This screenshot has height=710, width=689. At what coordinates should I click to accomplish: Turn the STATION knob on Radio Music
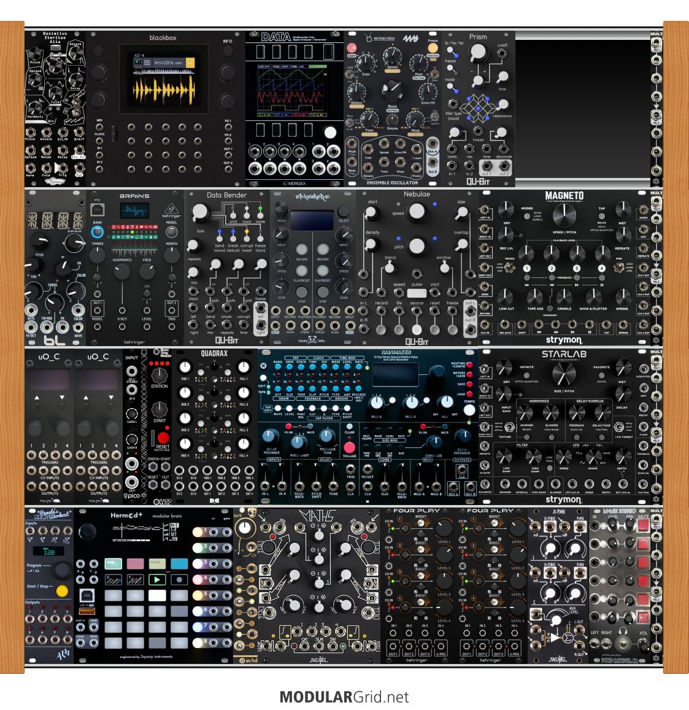pyautogui.click(x=159, y=375)
